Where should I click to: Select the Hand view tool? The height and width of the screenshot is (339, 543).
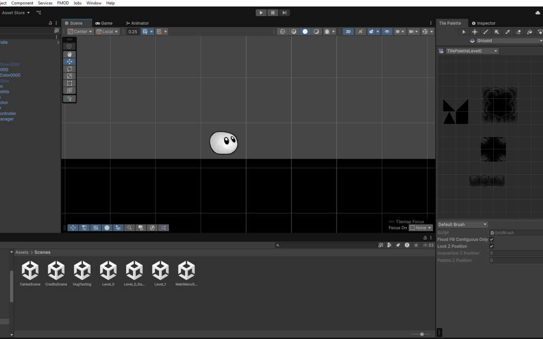(x=69, y=54)
